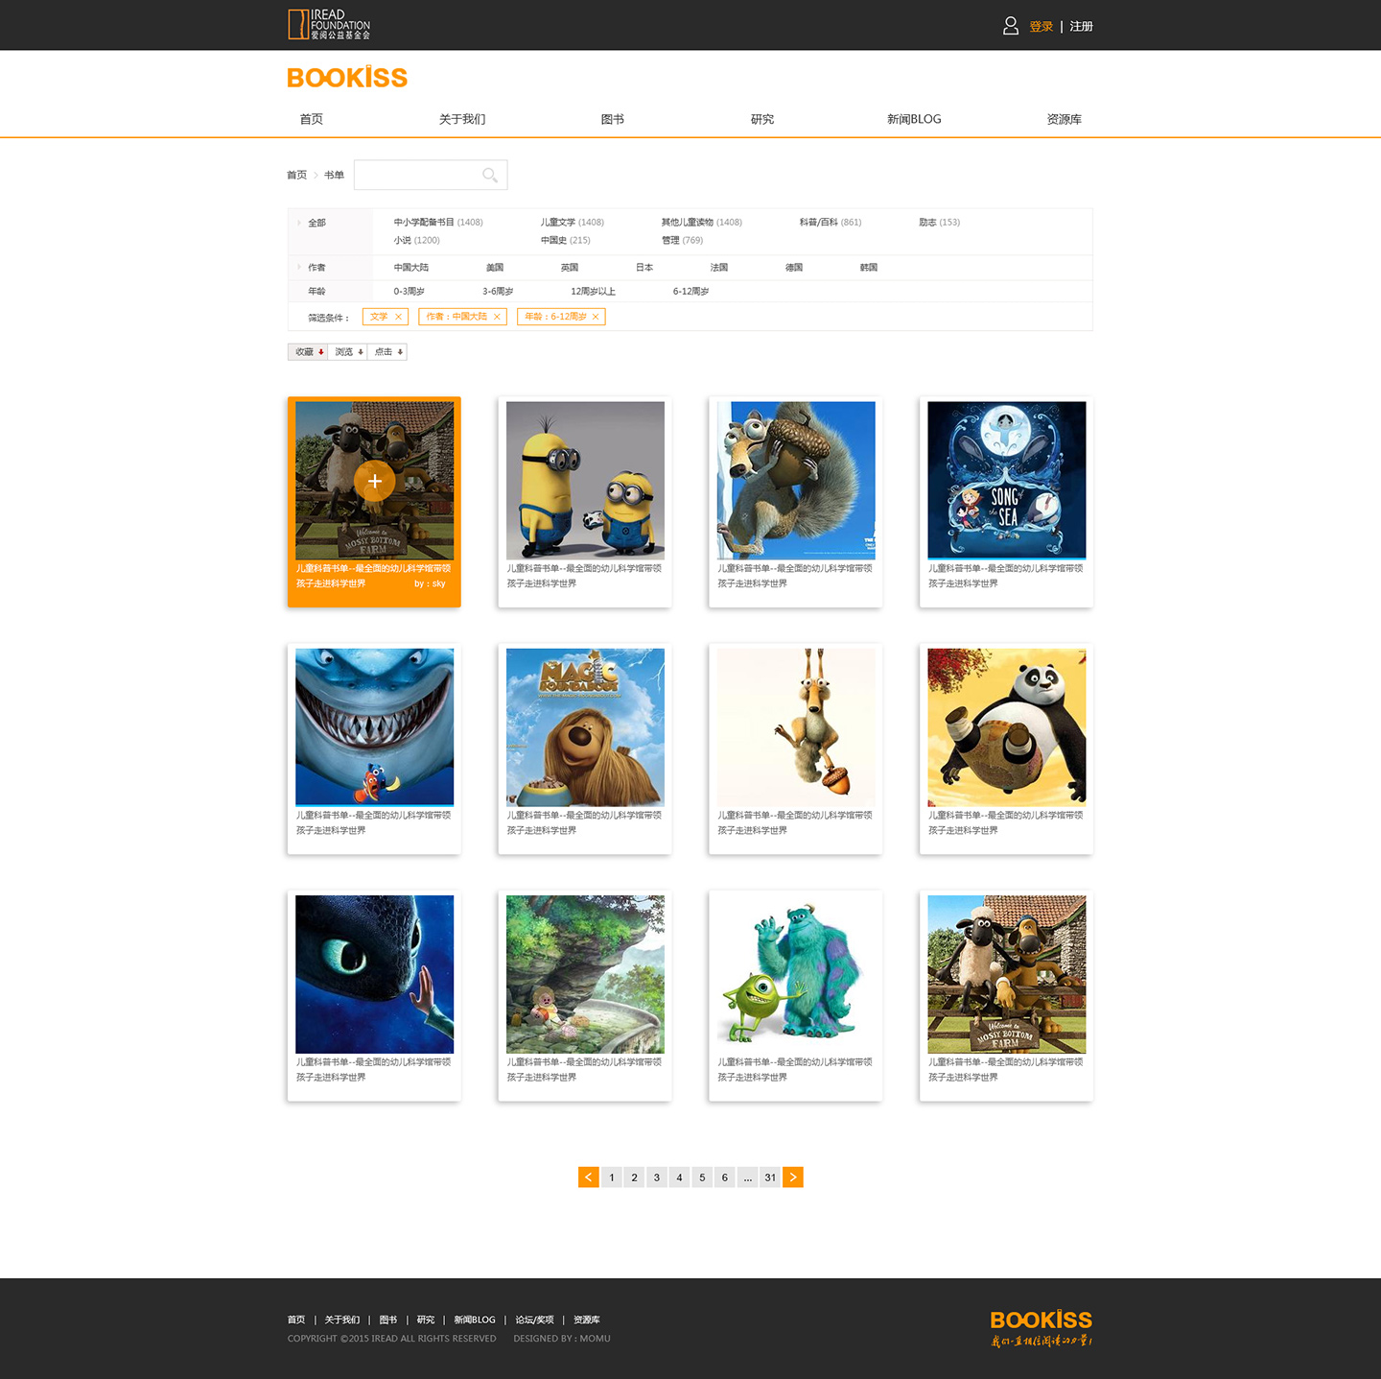The image size is (1381, 1379).
Task: Filter by 管理 category
Action: pyautogui.click(x=682, y=241)
